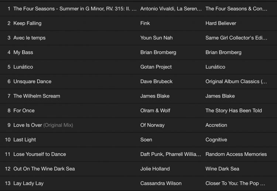Open artist Fink
277x191 pixels.
pyautogui.click(x=145, y=23)
